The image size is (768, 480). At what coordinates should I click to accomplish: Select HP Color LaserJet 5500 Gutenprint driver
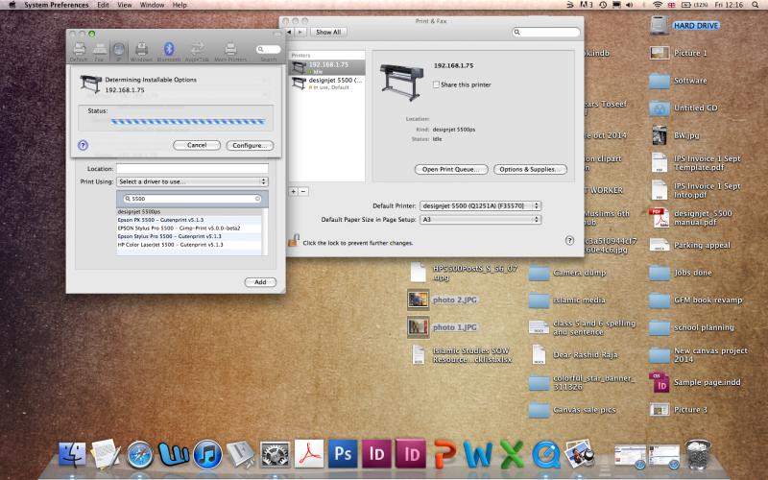click(x=189, y=245)
